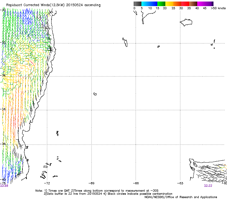Click the yellow 20-25 knots legend band
227x199 pixels.
pos(169,4)
